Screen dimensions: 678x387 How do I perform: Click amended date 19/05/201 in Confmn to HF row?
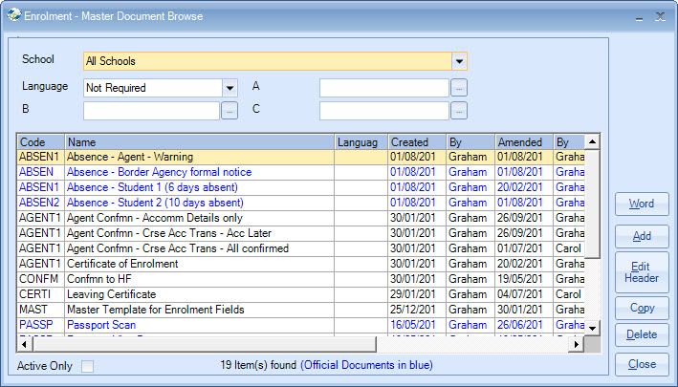pyautogui.click(x=524, y=279)
